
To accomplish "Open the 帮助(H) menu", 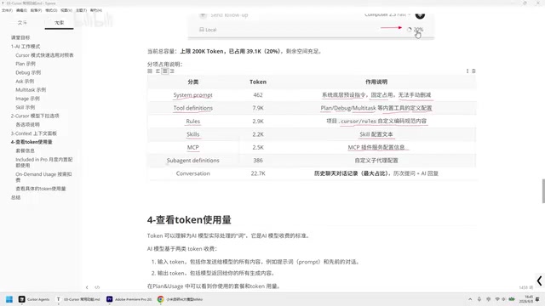I will (x=96, y=10).
